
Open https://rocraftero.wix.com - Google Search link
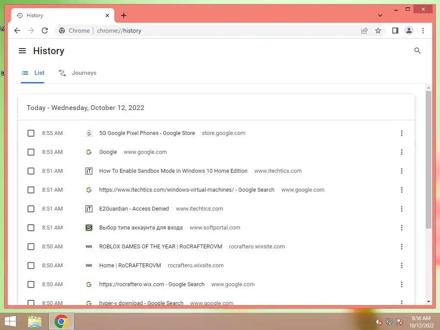point(152,284)
